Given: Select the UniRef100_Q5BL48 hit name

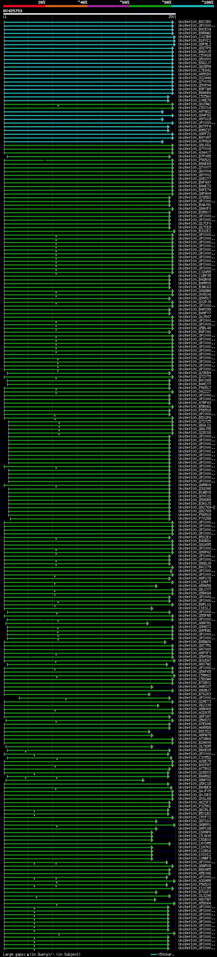Looking at the screenshot, I should pos(194,328).
